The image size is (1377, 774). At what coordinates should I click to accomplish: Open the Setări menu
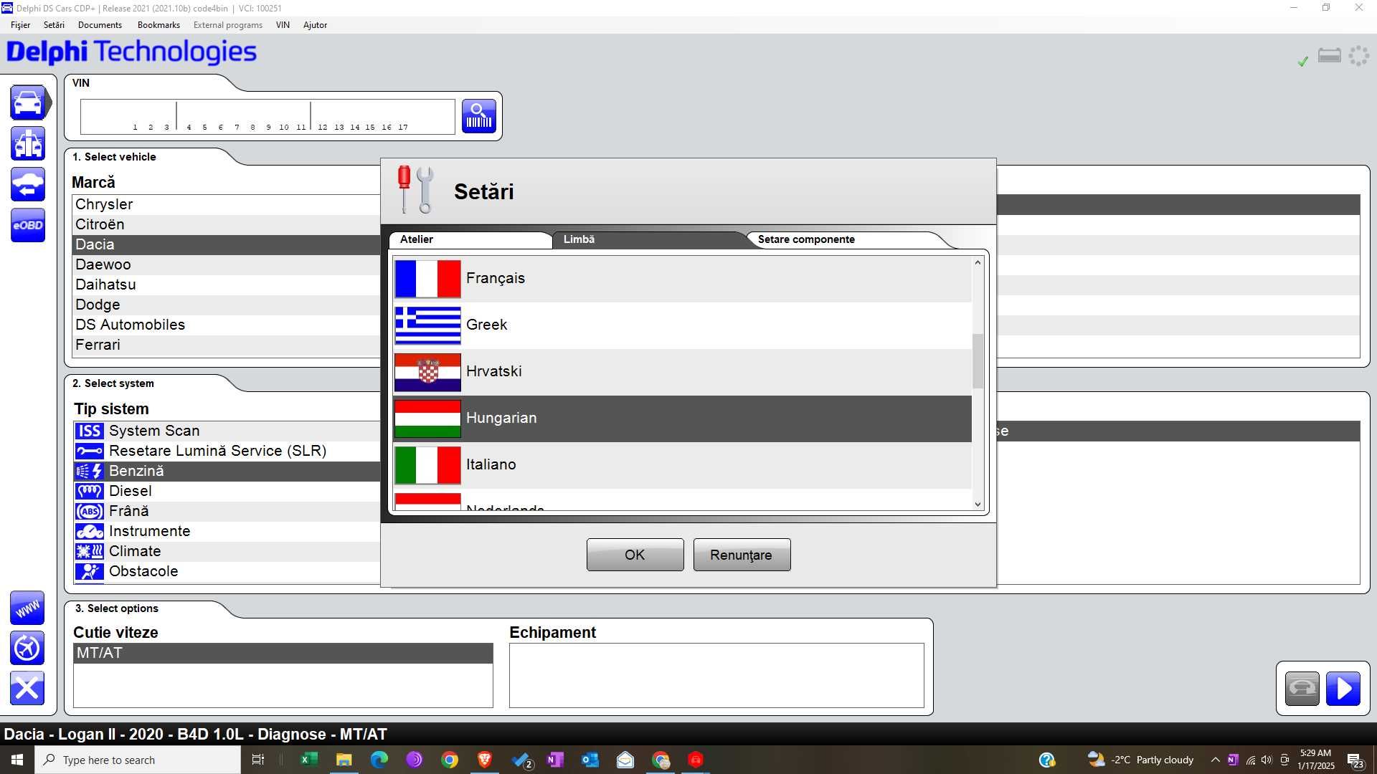[x=54, y=25]
